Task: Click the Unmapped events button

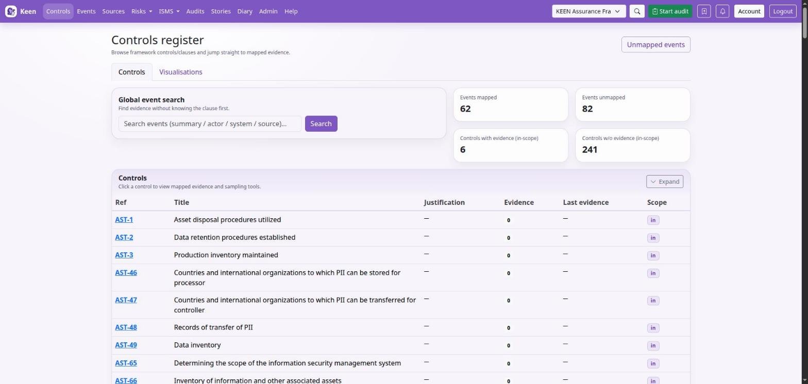Action: click(x=655, y=45)
